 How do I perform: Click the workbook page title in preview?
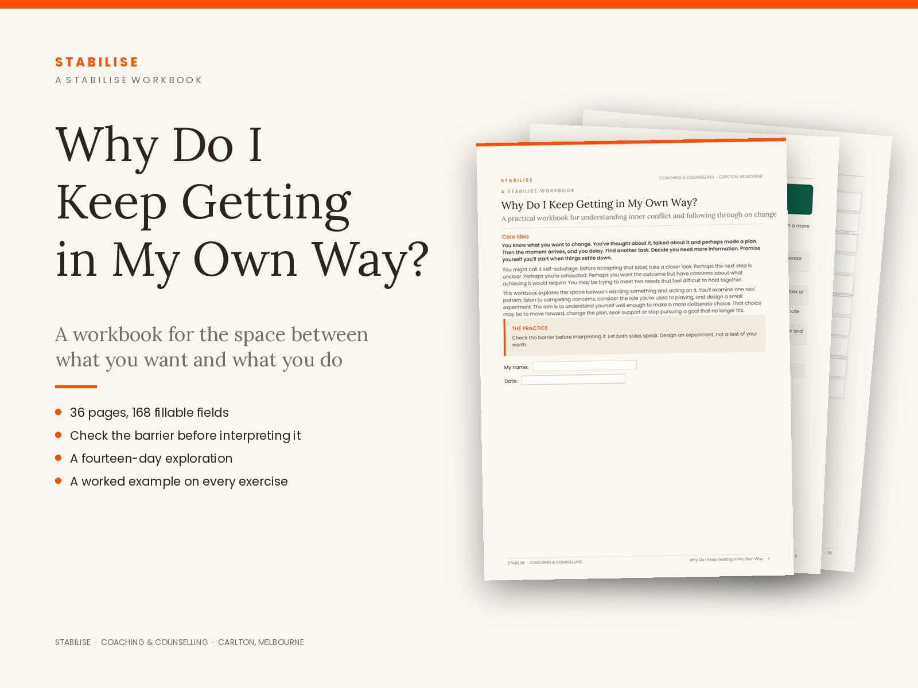pos(599,204)
